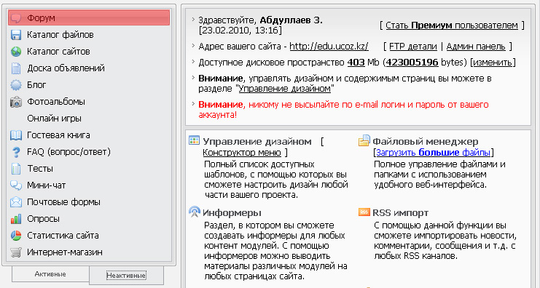Open the Файловый менеджер section heading
The width and height of the screenshot is (540, 288).
coord(426,142)
